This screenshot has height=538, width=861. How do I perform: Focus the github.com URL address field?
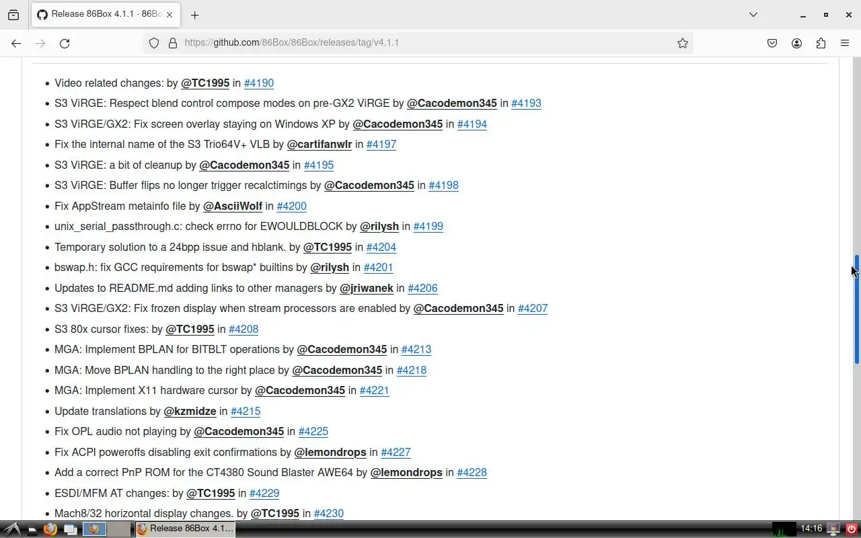pos(417,42)
